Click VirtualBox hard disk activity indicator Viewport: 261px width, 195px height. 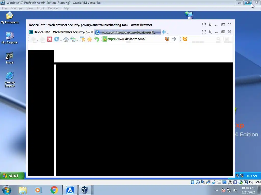pyautogui.click(x=192, y=182)
